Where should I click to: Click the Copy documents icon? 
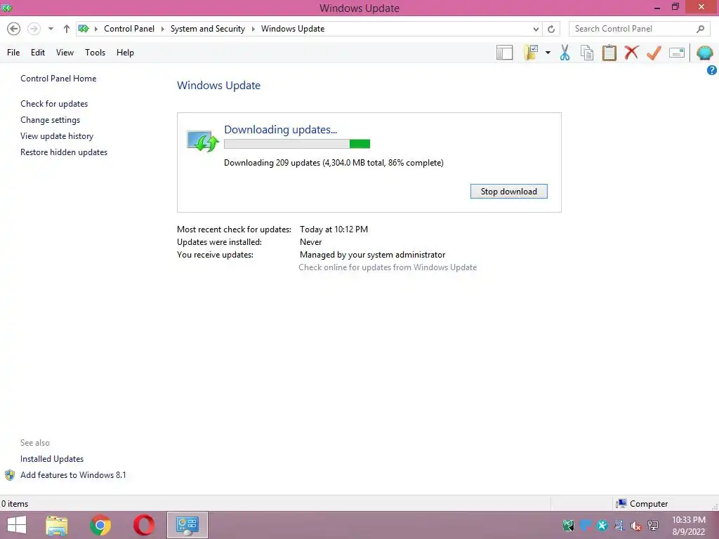(587, 53)
